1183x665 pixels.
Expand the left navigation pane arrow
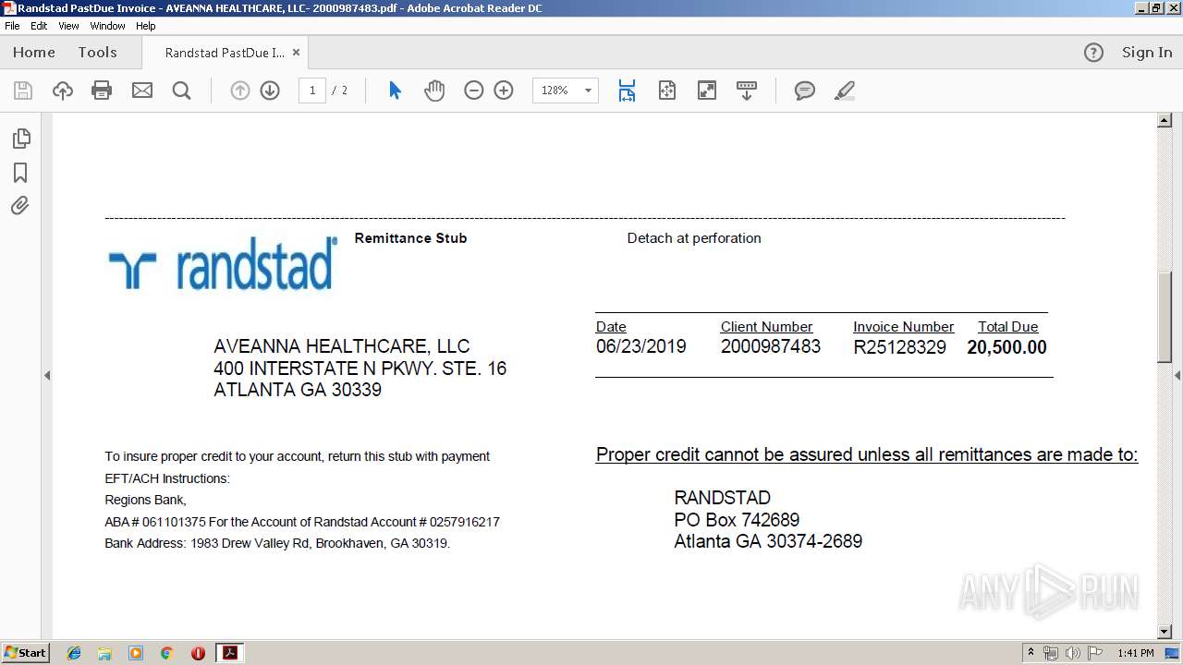(47, 375)
